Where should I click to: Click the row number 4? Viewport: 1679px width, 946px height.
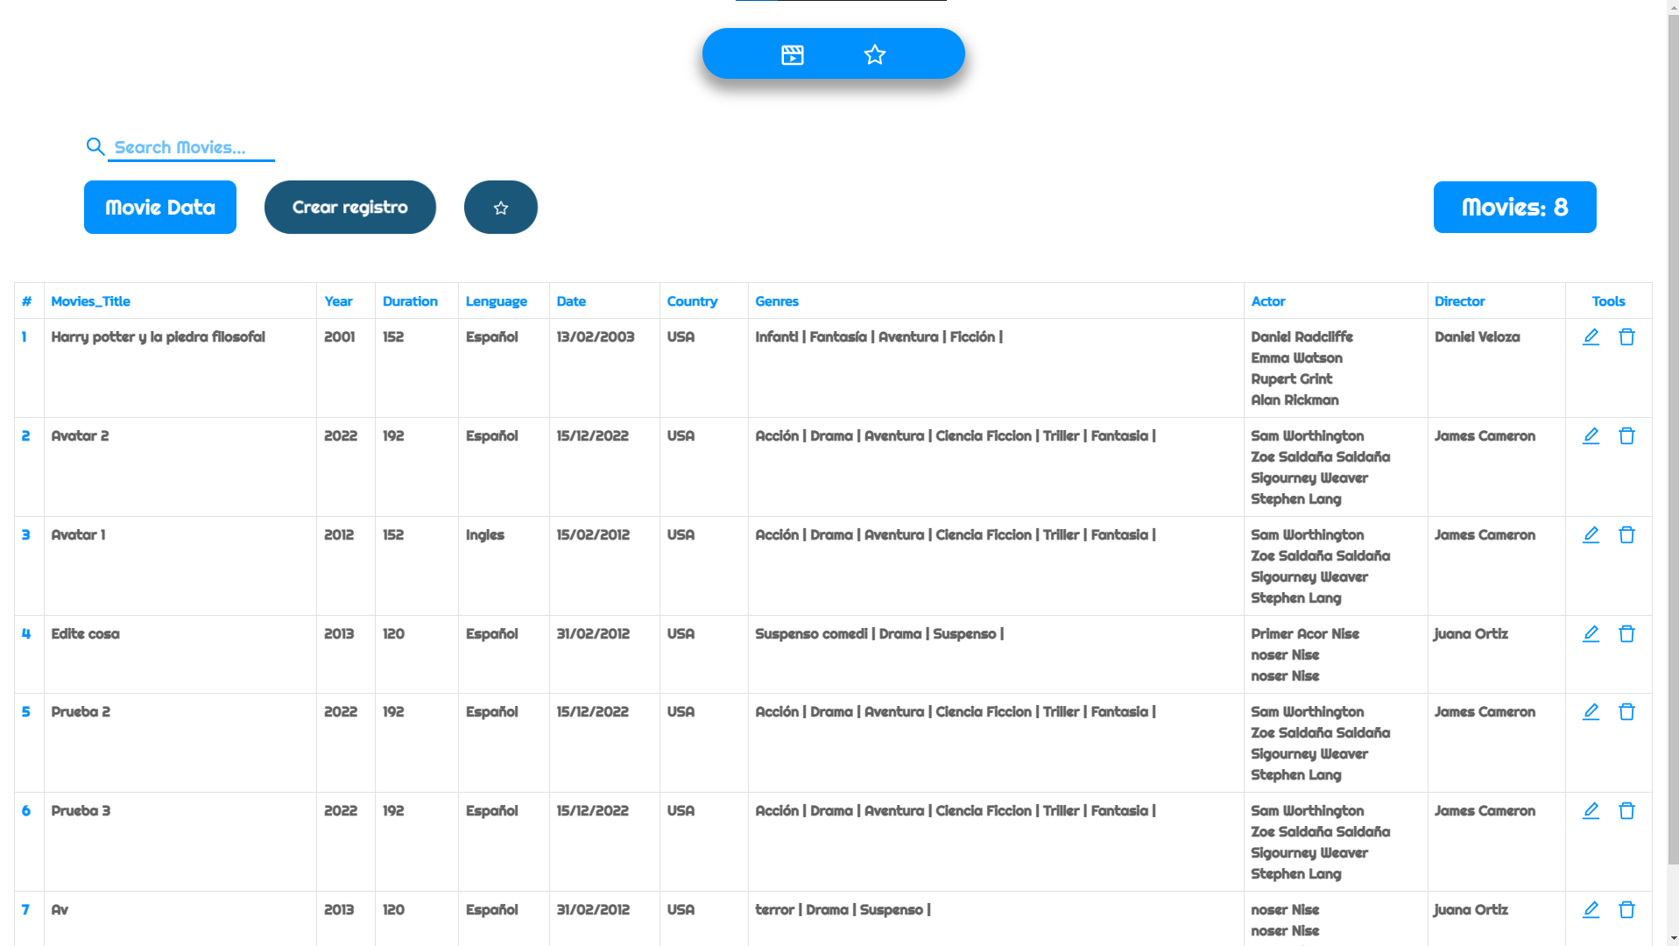pos(26,634)
